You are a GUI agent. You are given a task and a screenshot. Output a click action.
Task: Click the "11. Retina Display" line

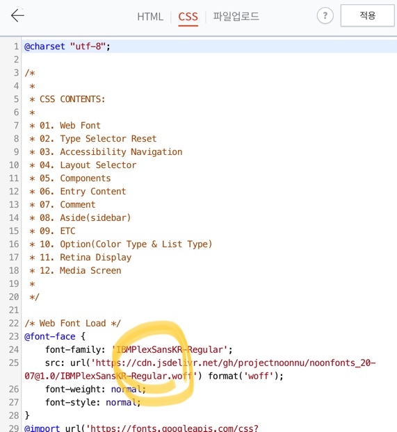[81, 258]
